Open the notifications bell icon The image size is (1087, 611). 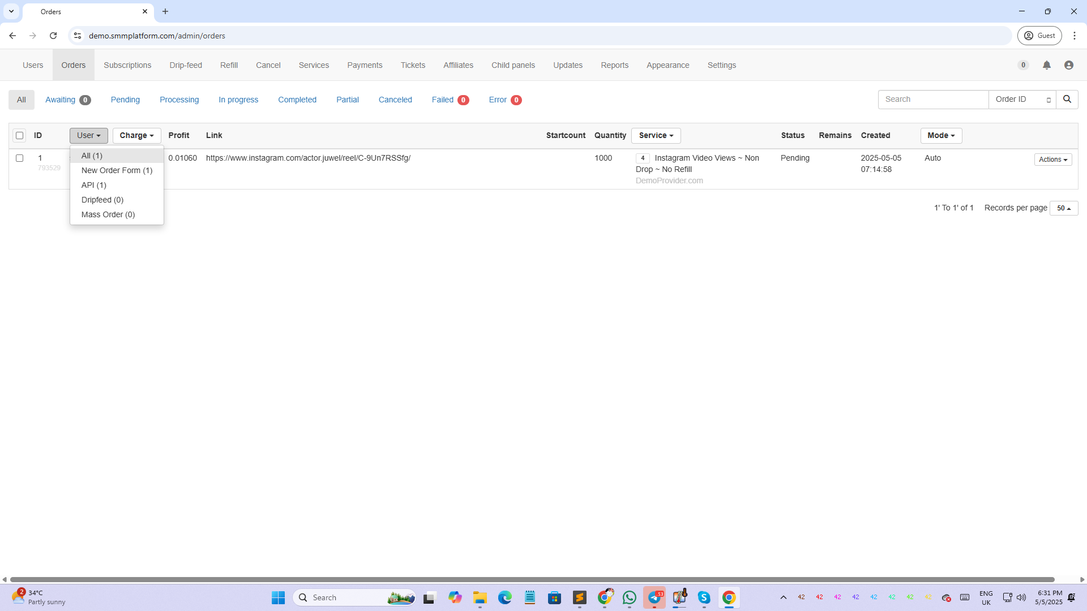(1046, 66)
